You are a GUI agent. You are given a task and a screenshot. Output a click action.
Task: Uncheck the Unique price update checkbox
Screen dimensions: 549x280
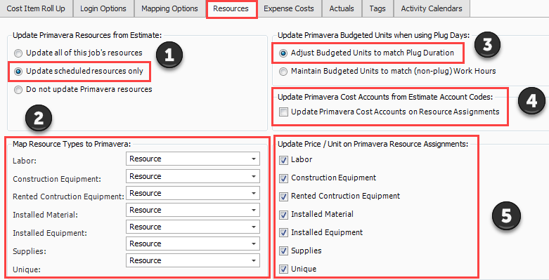[x=283, y=269]
